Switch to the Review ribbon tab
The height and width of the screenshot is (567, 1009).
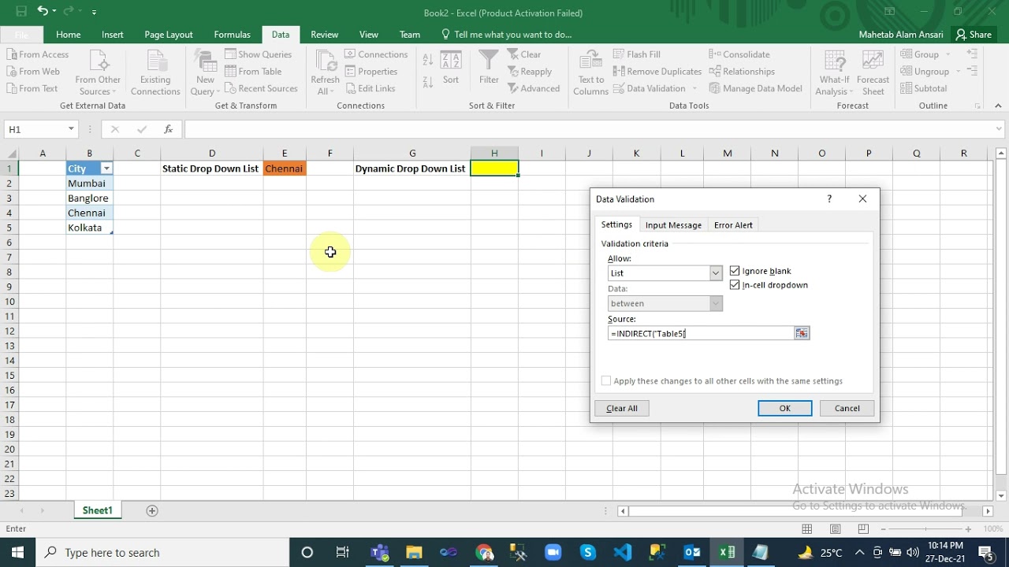(x=324, y=35)
